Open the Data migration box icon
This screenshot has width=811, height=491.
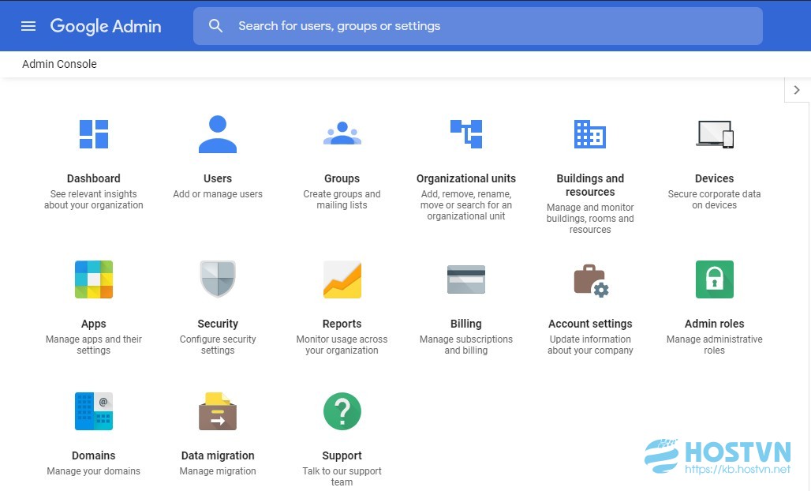click(218, 411)
